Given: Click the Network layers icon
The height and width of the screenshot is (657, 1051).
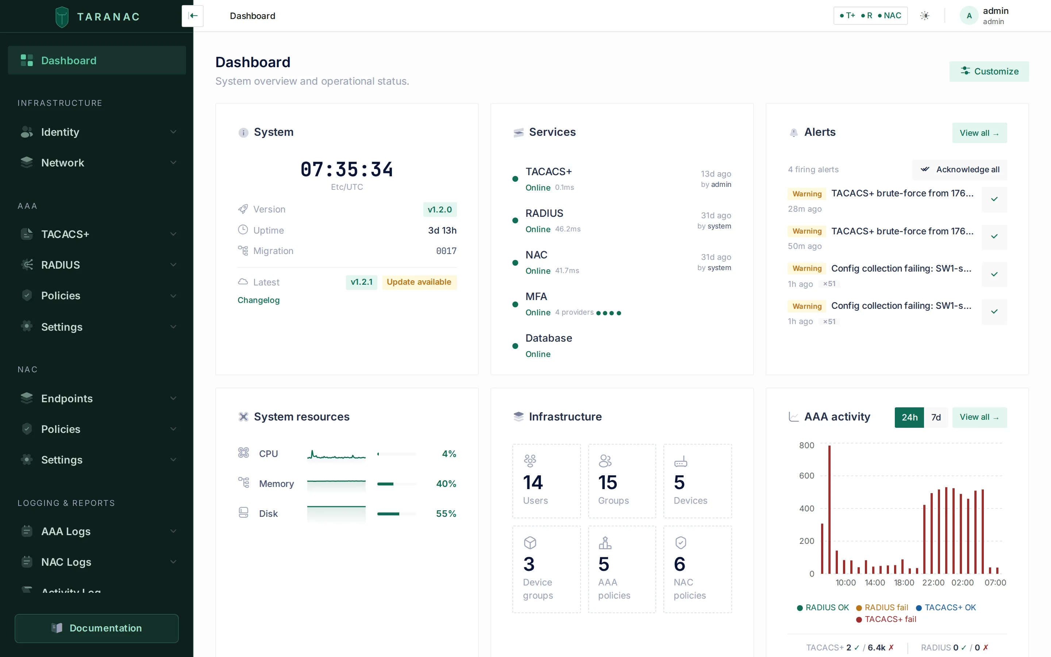Looking at the screenshot, I should tap(27, 162).
